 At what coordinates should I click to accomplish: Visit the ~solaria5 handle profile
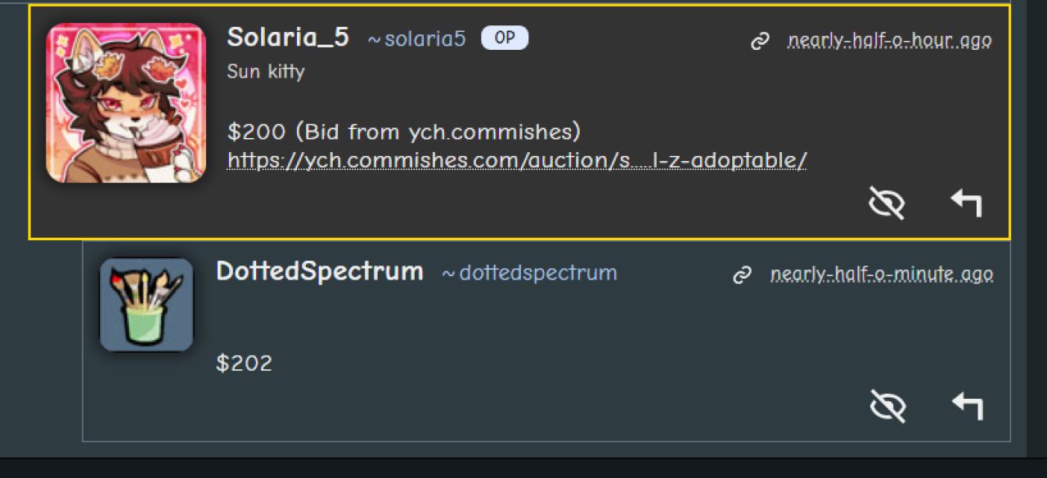tap(416, 38)
